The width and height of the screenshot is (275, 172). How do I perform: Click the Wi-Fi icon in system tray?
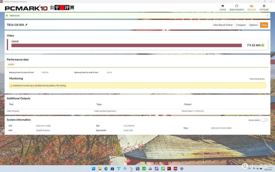(x=254, y=168)
